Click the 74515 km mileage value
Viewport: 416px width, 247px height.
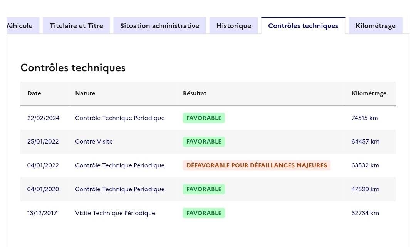pyautogui.click(x=364, y=118)
